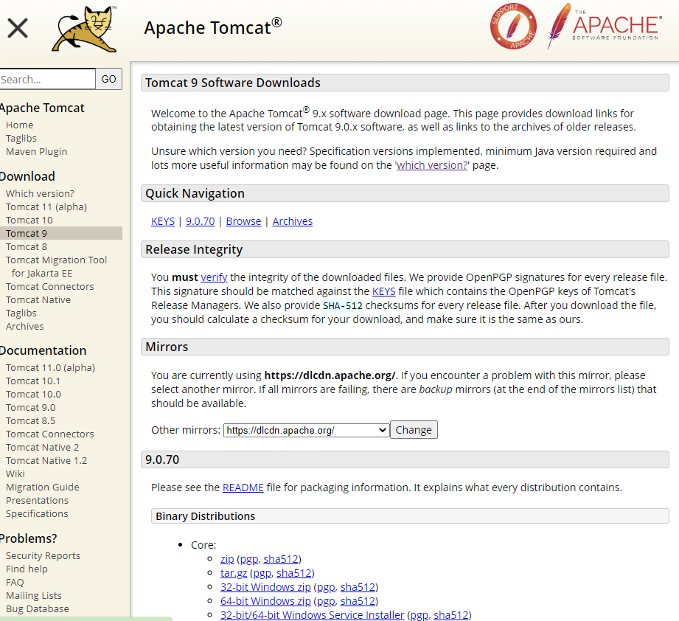Image resolution: width=679 pixels, height=621 pixels.
Task: Open the Wiki link
Action: 15,474
